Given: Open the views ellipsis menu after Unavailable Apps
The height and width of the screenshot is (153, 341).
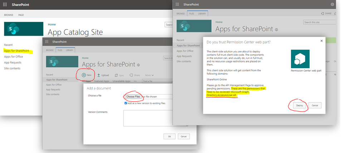Looking at the screenshot, I should [135, 81].
